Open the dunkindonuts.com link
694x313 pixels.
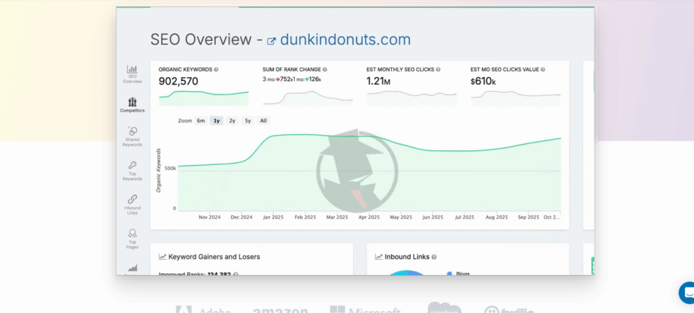coord(345,40)
